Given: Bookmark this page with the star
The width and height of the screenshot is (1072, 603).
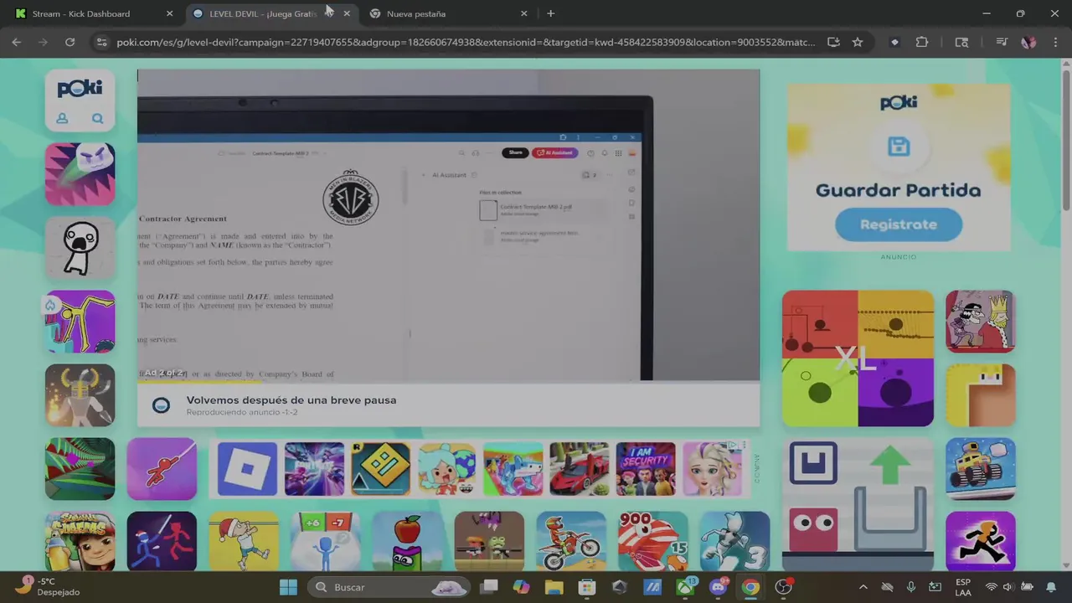Looking at the screenshot, I should click(x=858, y=42).
